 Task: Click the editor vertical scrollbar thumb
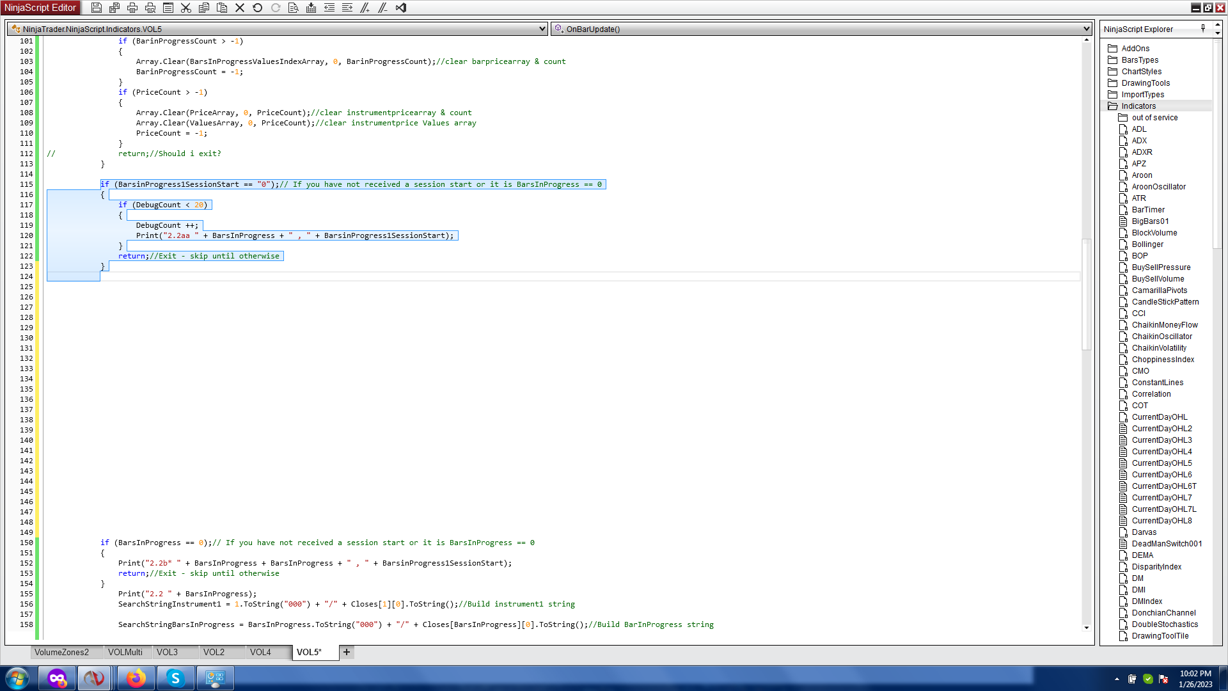coord(1086,294)
